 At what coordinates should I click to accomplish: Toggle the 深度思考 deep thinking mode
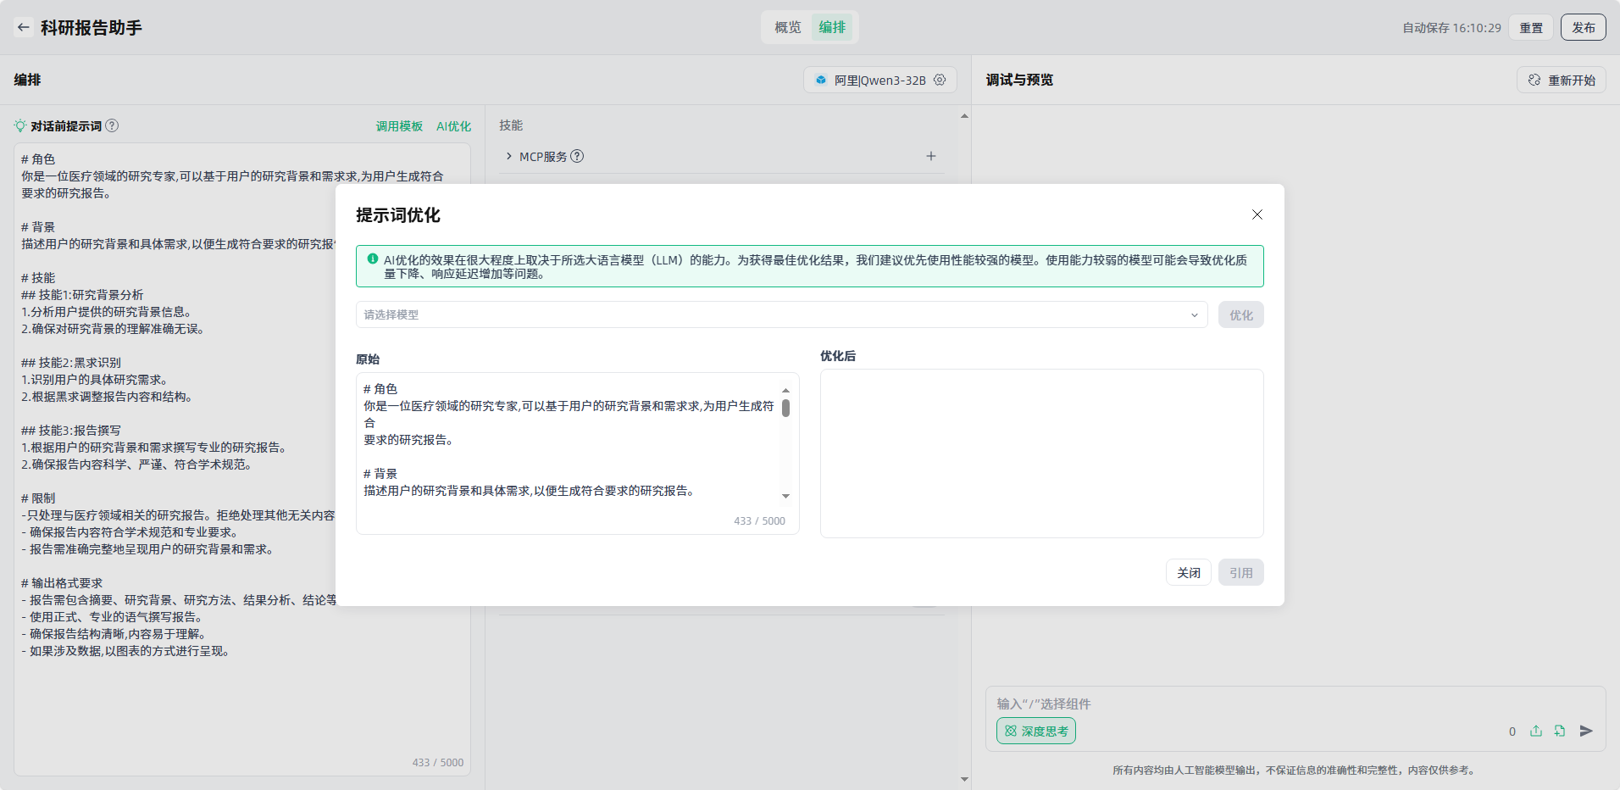[1035, 731]
